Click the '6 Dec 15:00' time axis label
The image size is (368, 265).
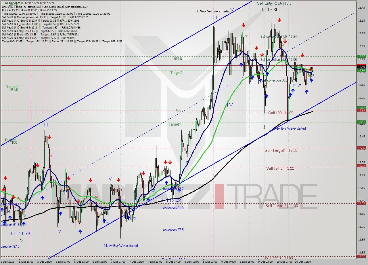tap(82, 262)
